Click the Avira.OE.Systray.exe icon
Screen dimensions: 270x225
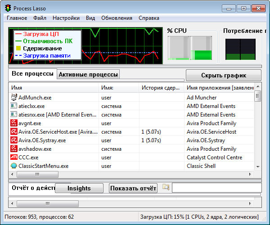(14, 140)
